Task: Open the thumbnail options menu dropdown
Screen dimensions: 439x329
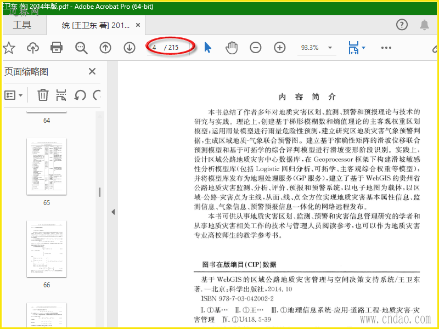Action: 13,95
